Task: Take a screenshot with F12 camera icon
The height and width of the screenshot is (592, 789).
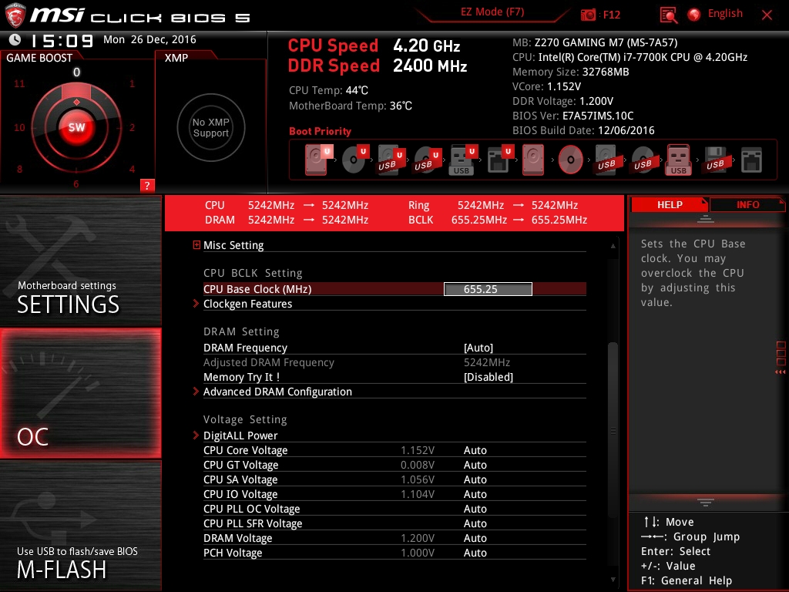Action: point(588,15)
